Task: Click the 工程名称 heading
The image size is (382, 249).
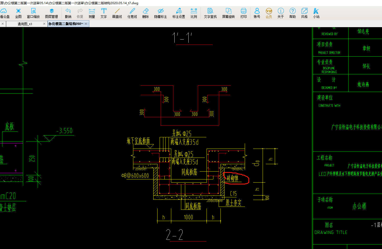Action: pos(325,158)
